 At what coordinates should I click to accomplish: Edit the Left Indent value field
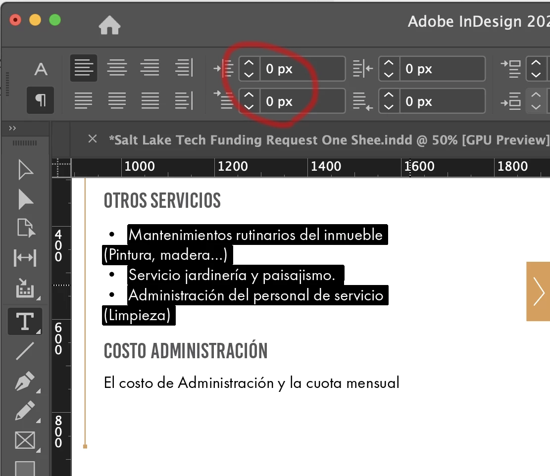(x=302, y=69)
